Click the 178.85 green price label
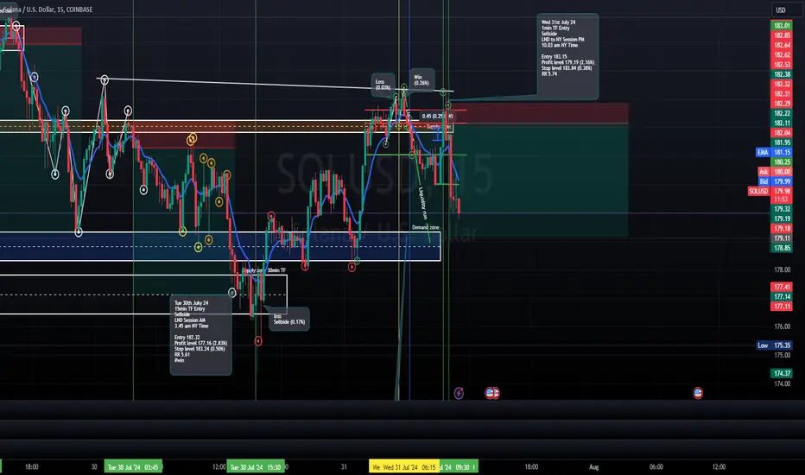This screenshot has width=805, height=475. click(x=782, y=248)
